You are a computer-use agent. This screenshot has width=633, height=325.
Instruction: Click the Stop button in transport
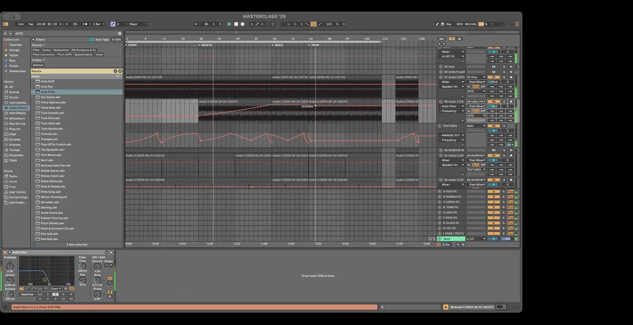coord(236,24)
